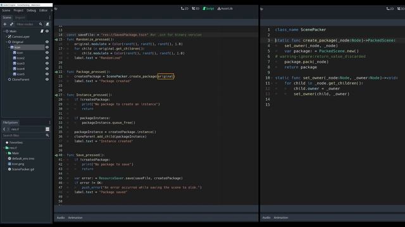Viewport: 405px width, 227px height.
Task: Toggle visibility of Icon5 node
Action: pos(47,74)
